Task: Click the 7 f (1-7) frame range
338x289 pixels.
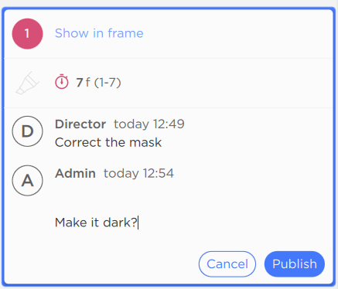Action: pos(98,83)
